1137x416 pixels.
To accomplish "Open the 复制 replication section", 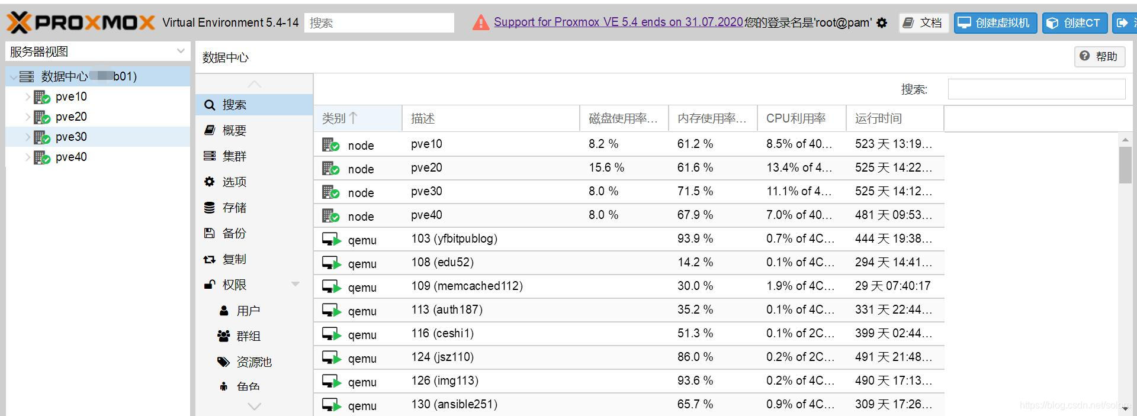I will coord(254,259).
